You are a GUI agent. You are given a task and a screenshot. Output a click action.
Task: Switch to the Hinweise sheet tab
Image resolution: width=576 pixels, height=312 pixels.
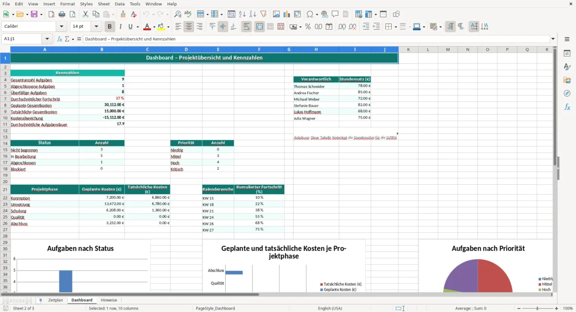point(108,300)
